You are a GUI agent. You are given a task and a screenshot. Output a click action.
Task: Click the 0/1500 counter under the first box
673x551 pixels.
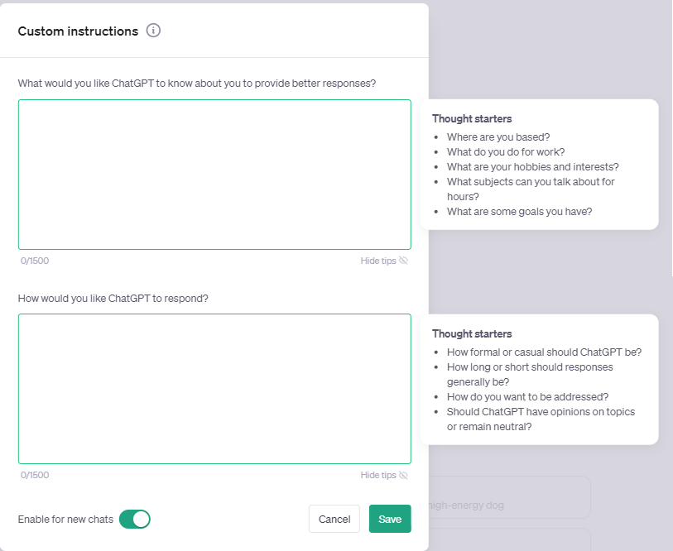click(35, 261)
